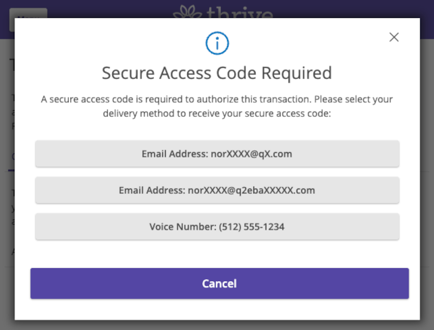Tap the 'Email Address:' label of first option

click(175, 154)
